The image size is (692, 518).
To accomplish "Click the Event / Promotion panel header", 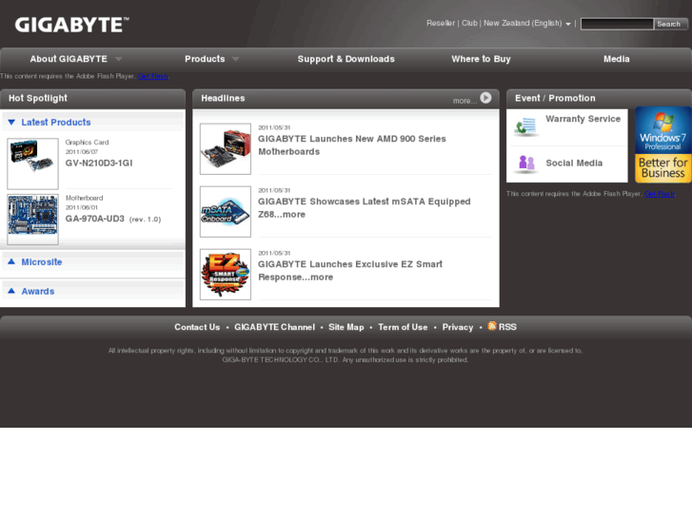I will (x=599, y=99).
